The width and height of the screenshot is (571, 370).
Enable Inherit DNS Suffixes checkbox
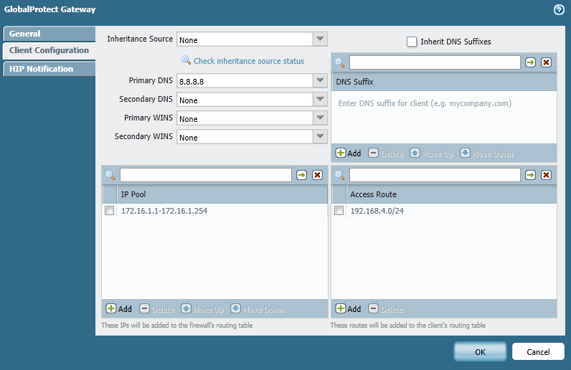412,42
